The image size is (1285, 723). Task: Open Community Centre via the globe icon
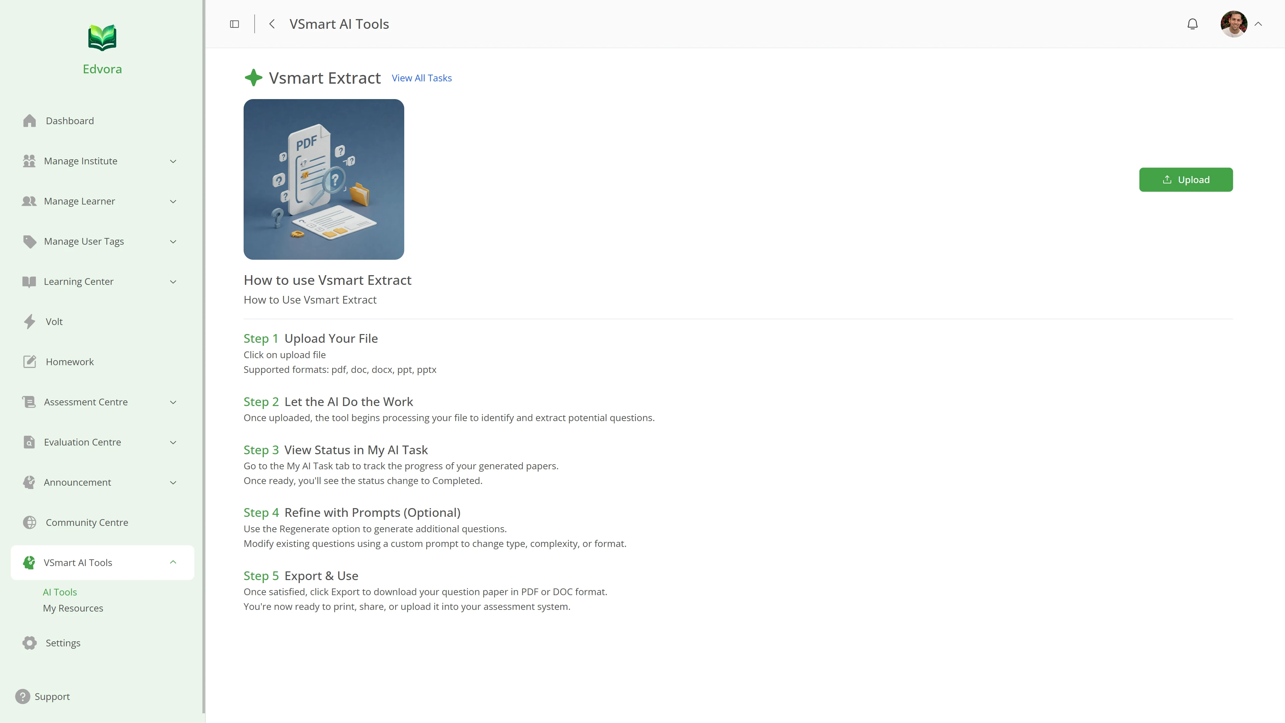click(29, 523)
